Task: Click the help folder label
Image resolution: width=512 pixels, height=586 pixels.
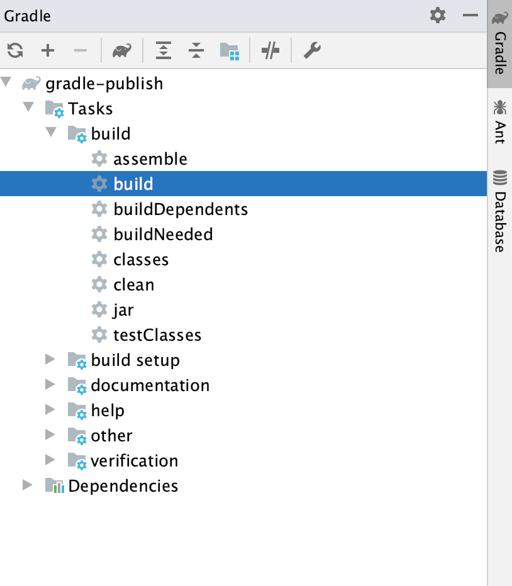Action: [x=108, y=411]
